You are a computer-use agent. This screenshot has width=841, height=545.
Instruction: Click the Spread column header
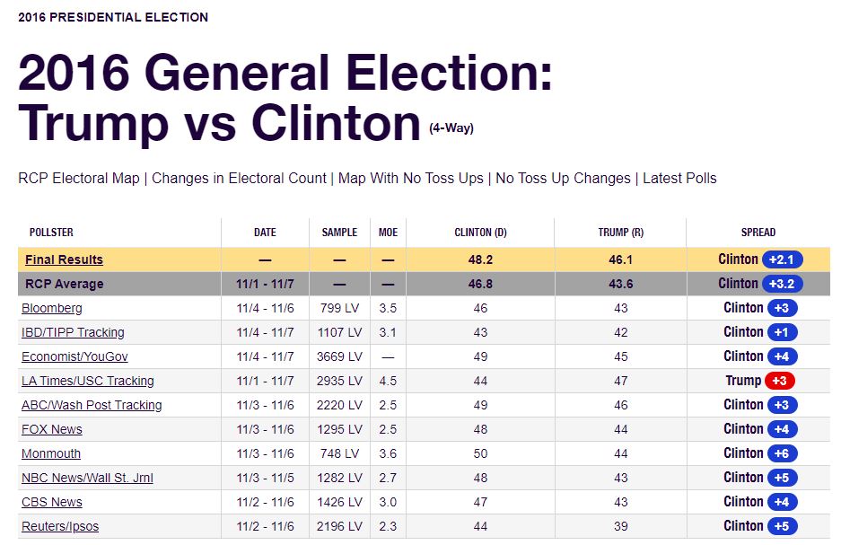(x=758, y=233)
